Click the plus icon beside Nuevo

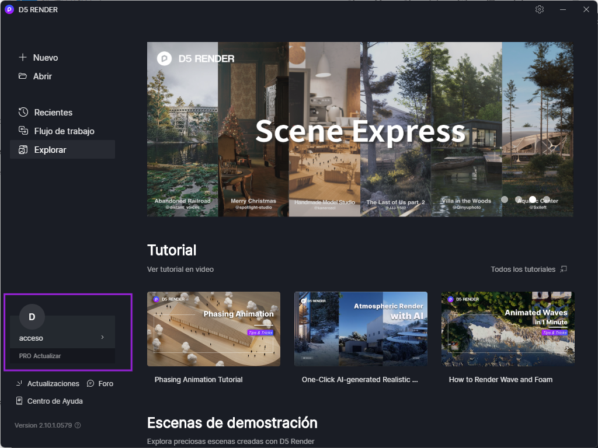point(23,57)
